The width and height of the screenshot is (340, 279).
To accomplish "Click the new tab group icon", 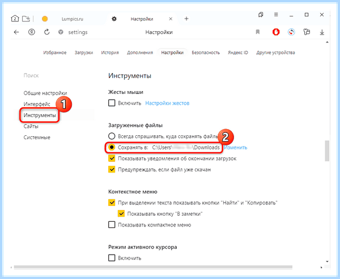I will tap(26, 19).
